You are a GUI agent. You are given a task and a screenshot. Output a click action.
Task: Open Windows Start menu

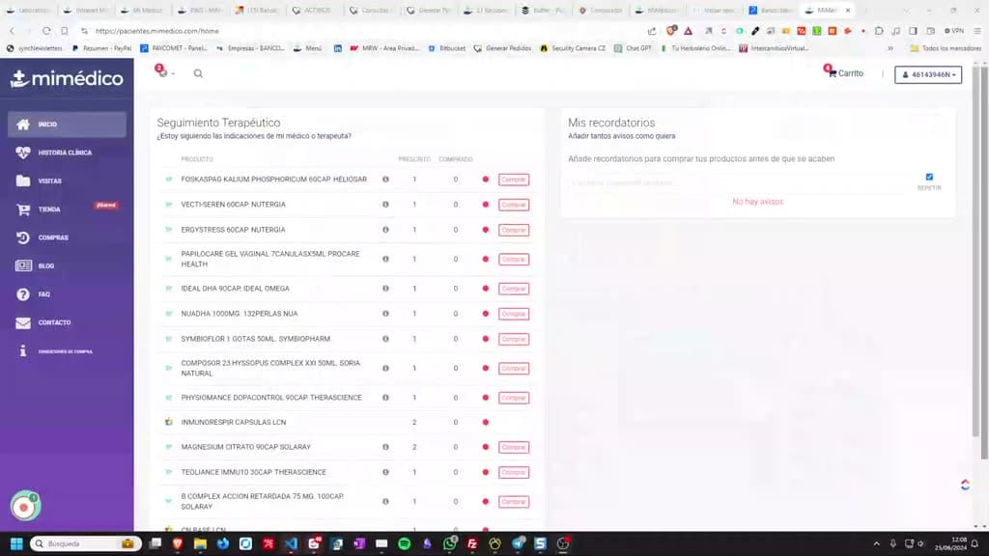coord(16,543)
